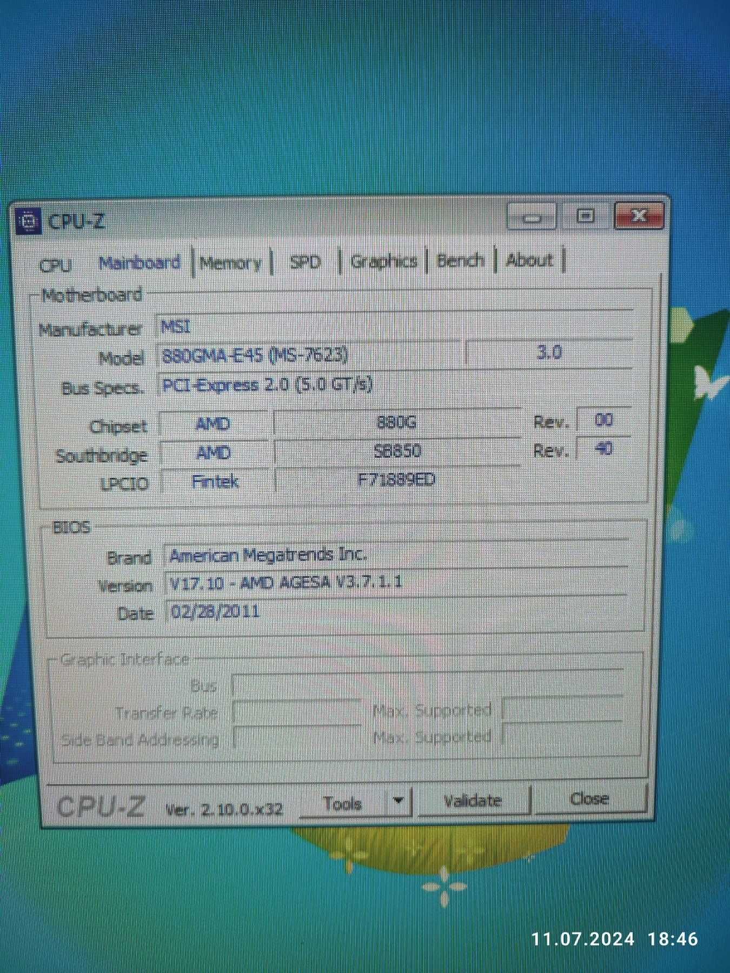The height and width of the screenshot is (973, 730).
Task: Minimize the CPU-Z window
Action: [532, 217]
